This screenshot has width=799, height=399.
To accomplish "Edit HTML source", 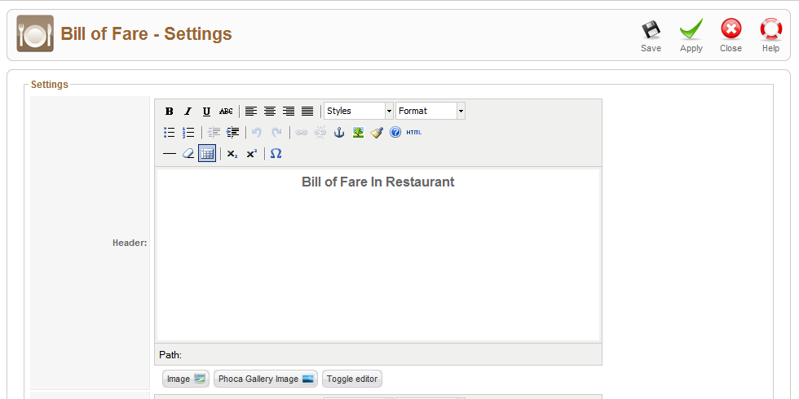I will (414, 132).
